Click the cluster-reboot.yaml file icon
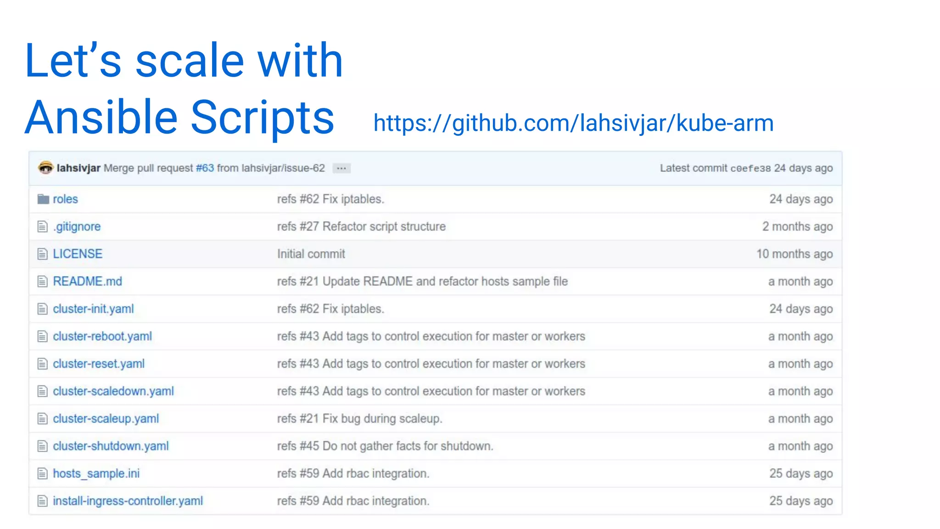This screenshot has height=529, width=940. (42, 337)
